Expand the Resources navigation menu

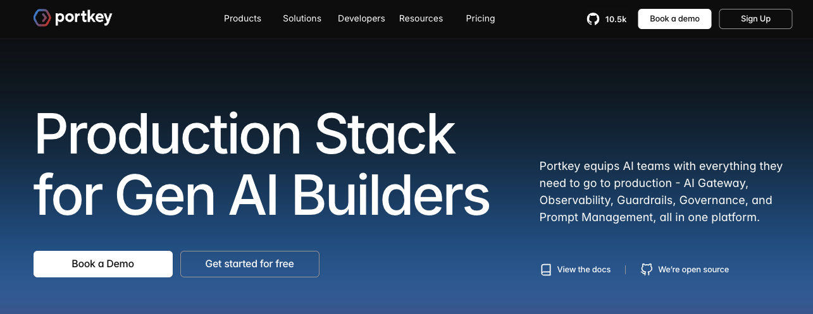[x=421, y=19]
